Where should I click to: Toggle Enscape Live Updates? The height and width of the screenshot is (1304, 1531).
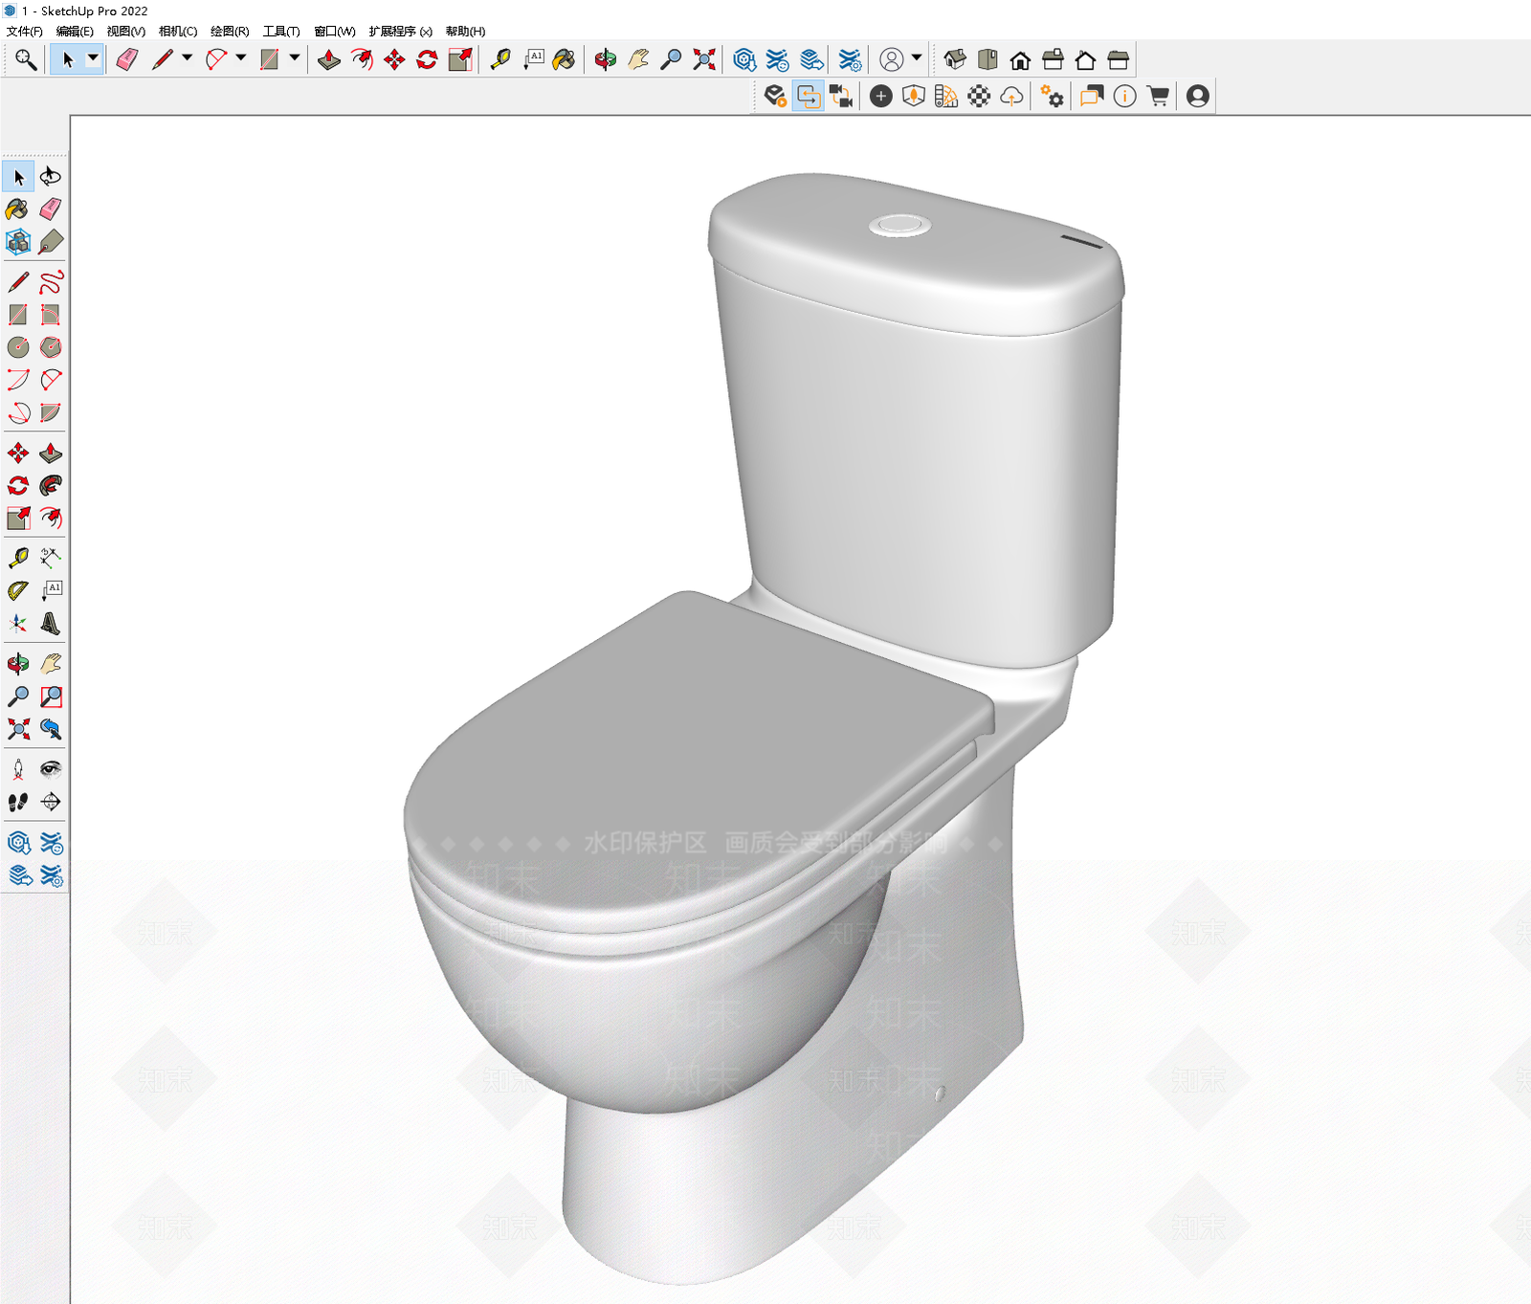click(809, 96)
